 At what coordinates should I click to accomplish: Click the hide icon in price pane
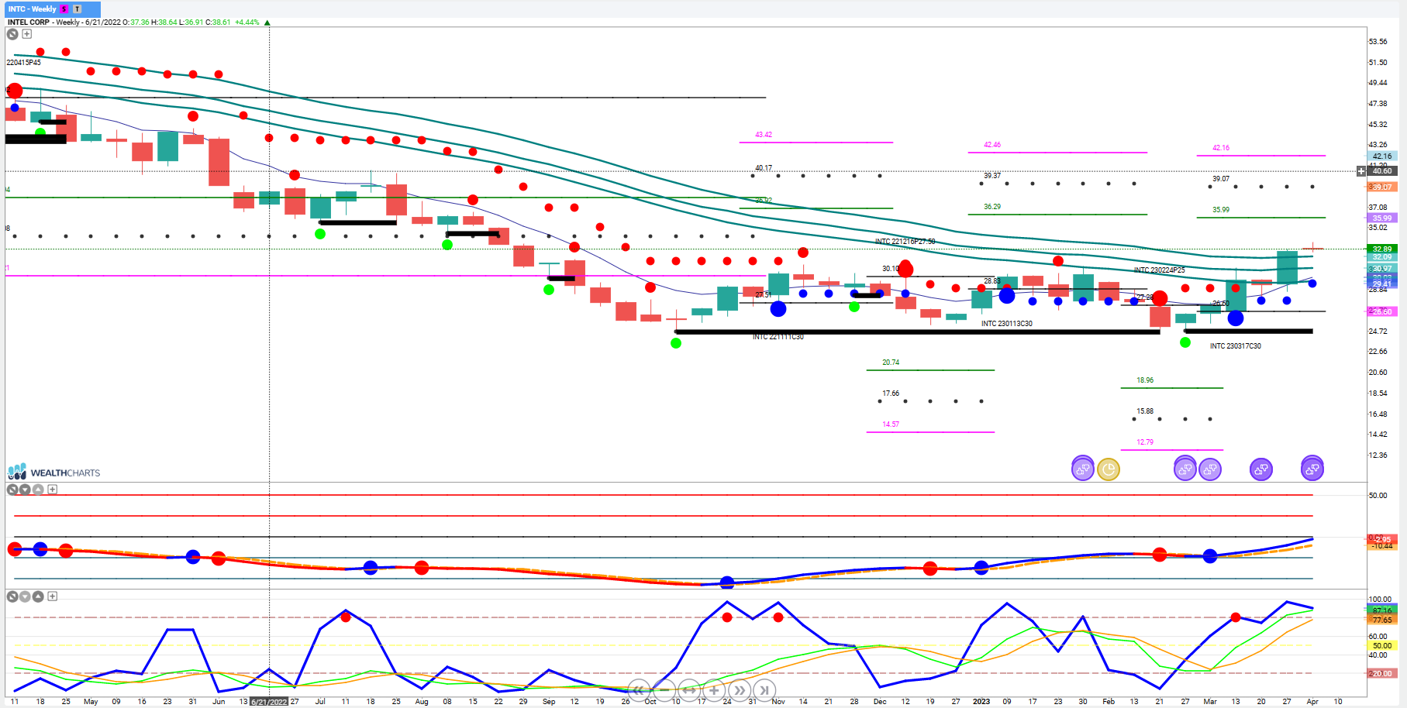(x=12, y=34)
